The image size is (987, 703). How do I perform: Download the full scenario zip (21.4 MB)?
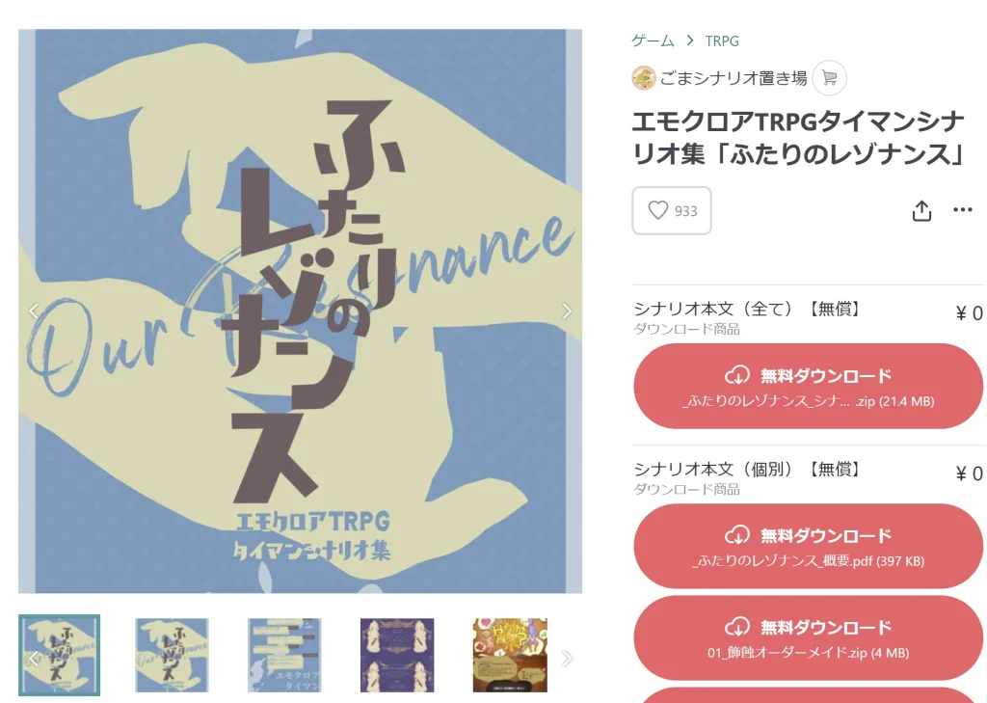[809, 386]
